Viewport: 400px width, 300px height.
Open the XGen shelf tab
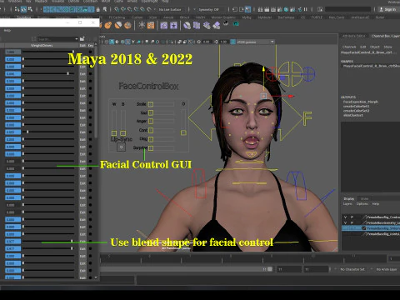click(152, 17)
